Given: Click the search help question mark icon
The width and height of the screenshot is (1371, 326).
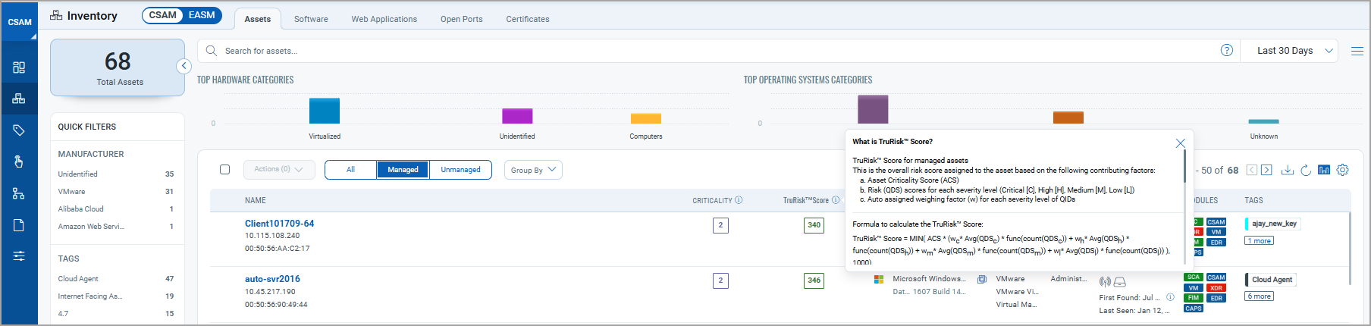Looking at the screenshot, I should point(1226,50).
